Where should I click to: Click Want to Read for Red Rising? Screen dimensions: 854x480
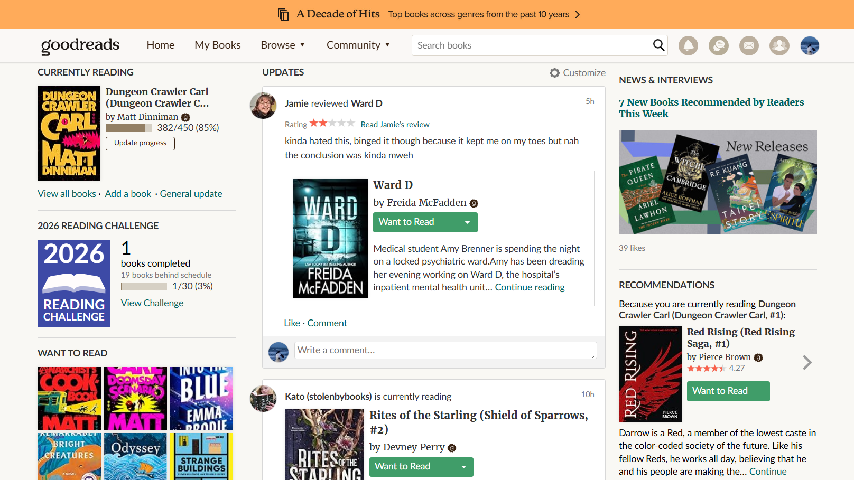click(x=728, y=391)
